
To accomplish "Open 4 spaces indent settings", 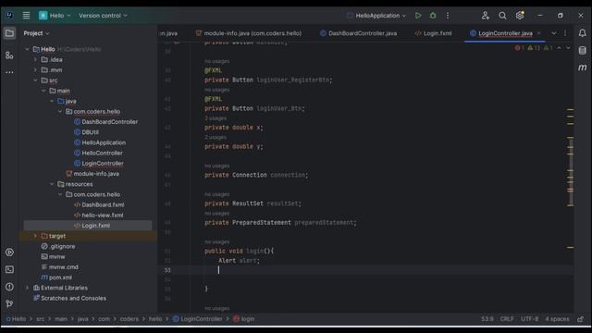I will pyautogui.click(x=557, y=319).
